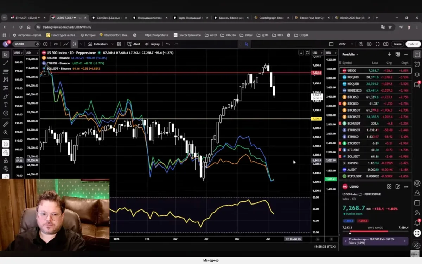
Task: Click the yellow 7,008.7 horizontal line label
Action: click(316, 119)
